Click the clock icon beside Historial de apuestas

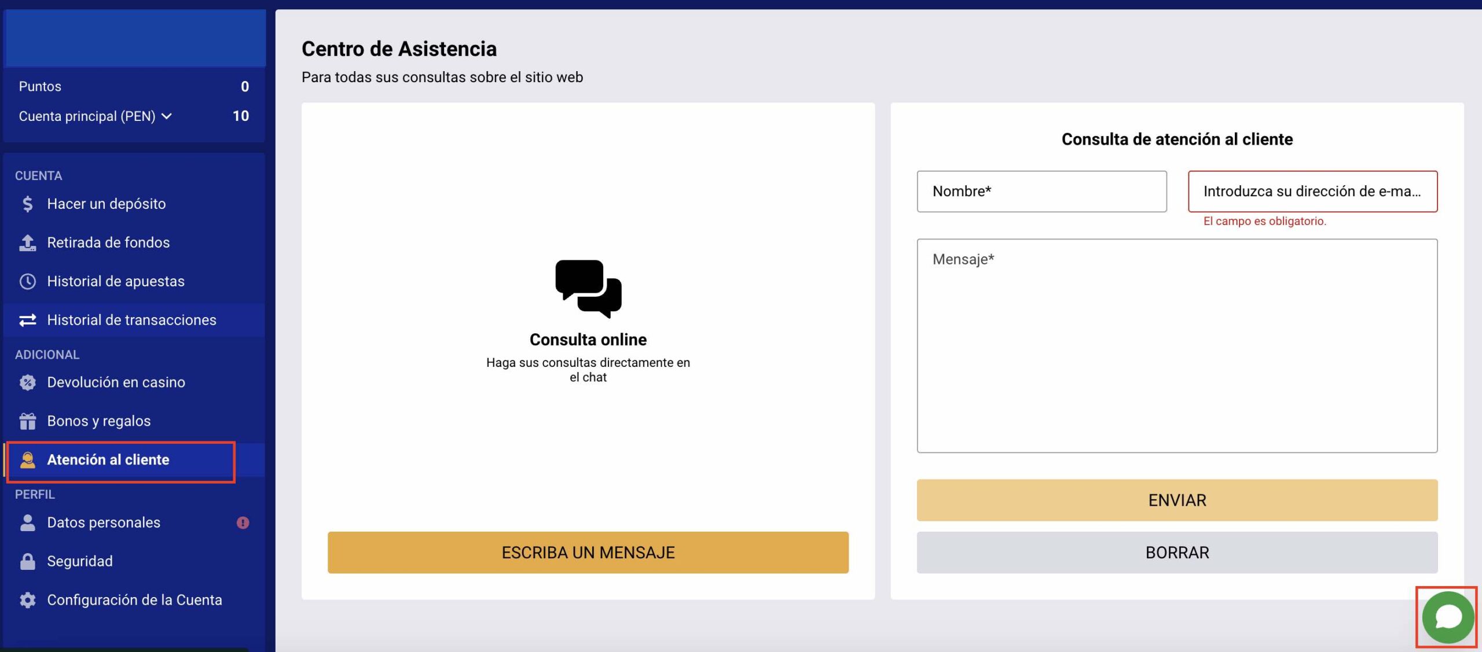point(27,282)
